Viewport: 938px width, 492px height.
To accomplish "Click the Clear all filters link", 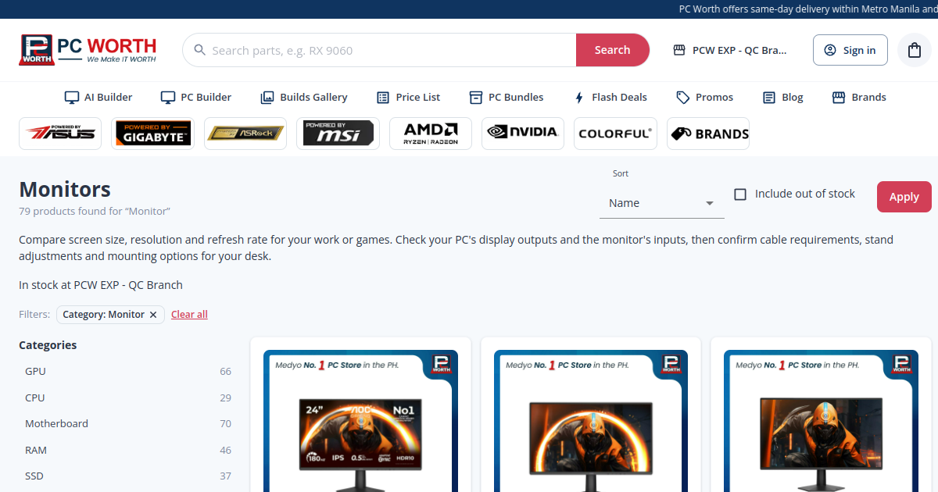I will pos(189,315).
